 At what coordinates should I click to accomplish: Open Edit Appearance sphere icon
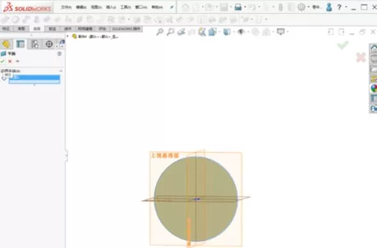[x=256, y=32]
